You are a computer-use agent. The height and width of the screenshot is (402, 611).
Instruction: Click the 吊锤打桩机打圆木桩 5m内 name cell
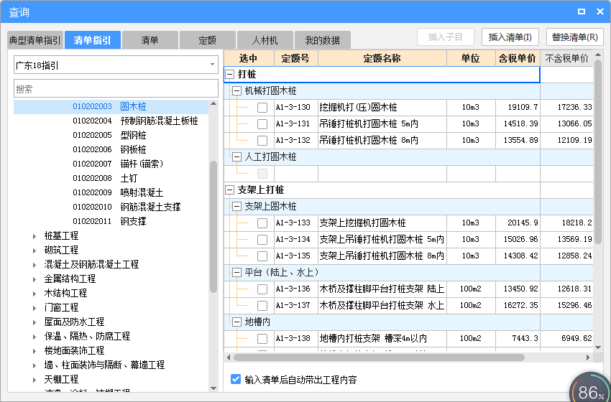click(x=382, y=123)
